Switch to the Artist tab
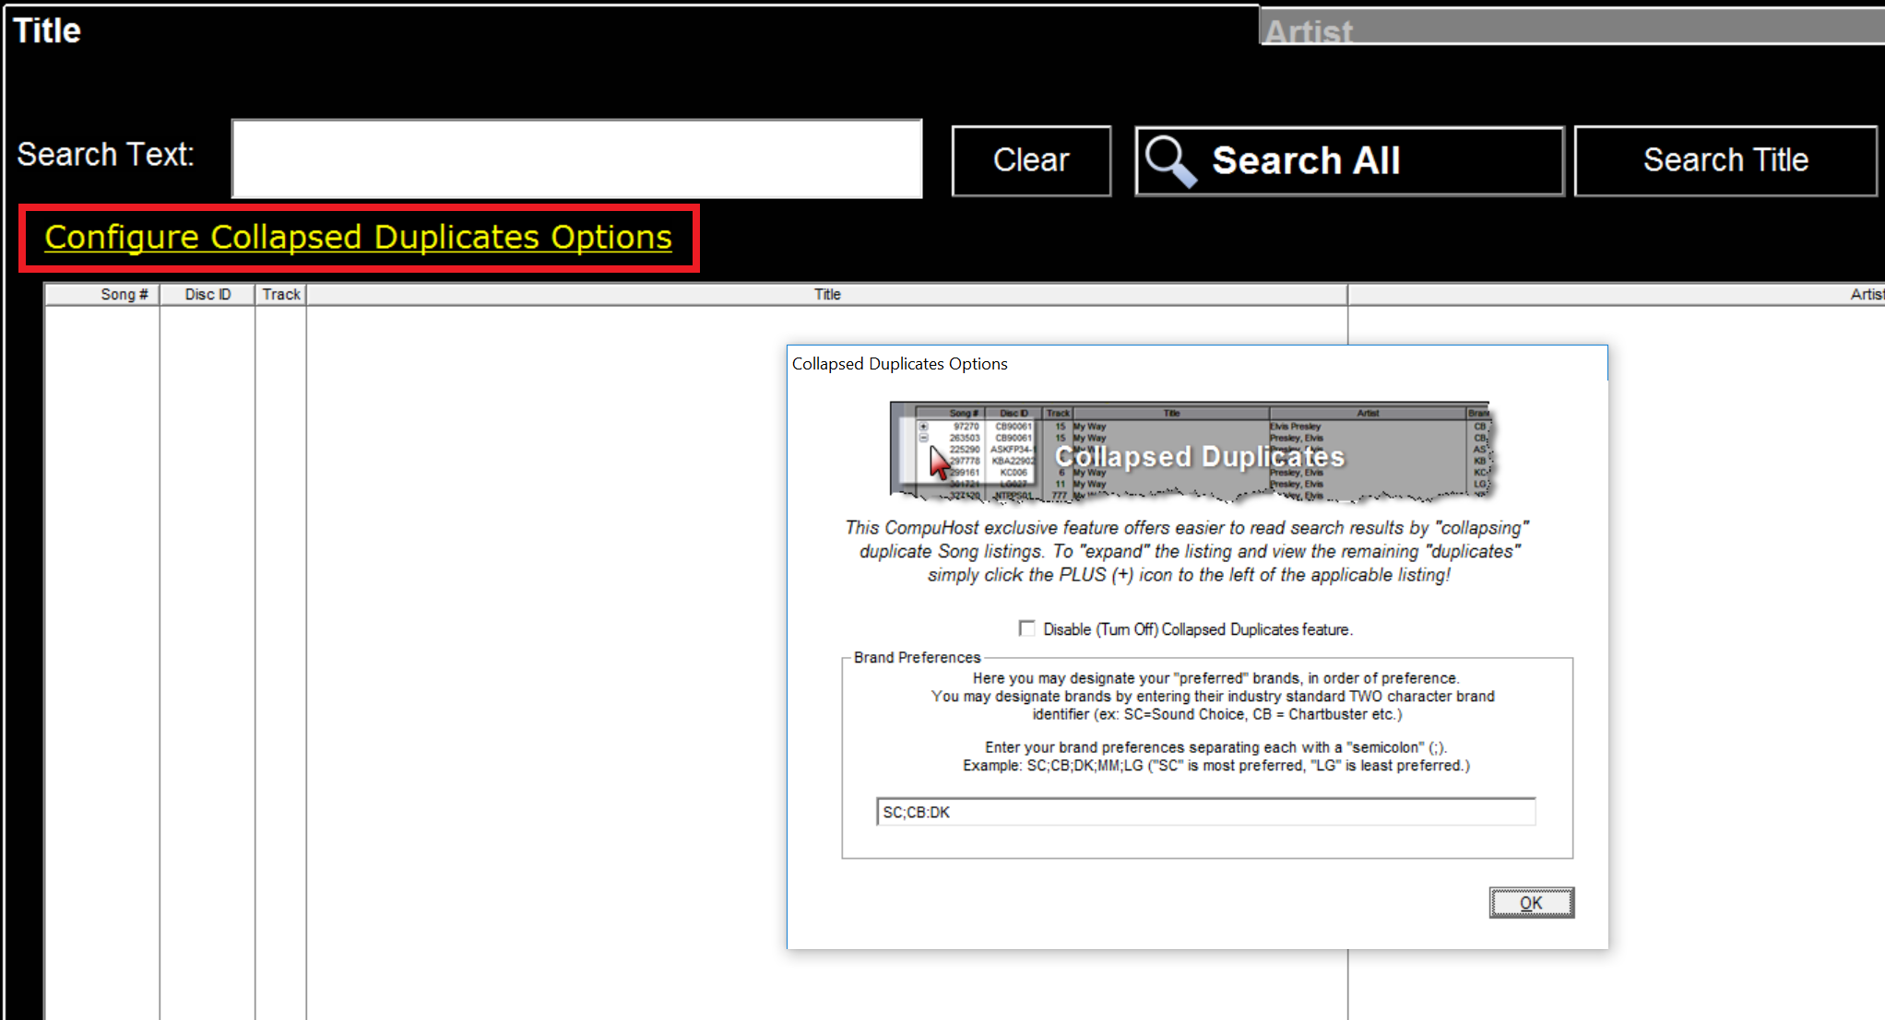This screenshot has width=1885, height=1020. (1308, 31)
